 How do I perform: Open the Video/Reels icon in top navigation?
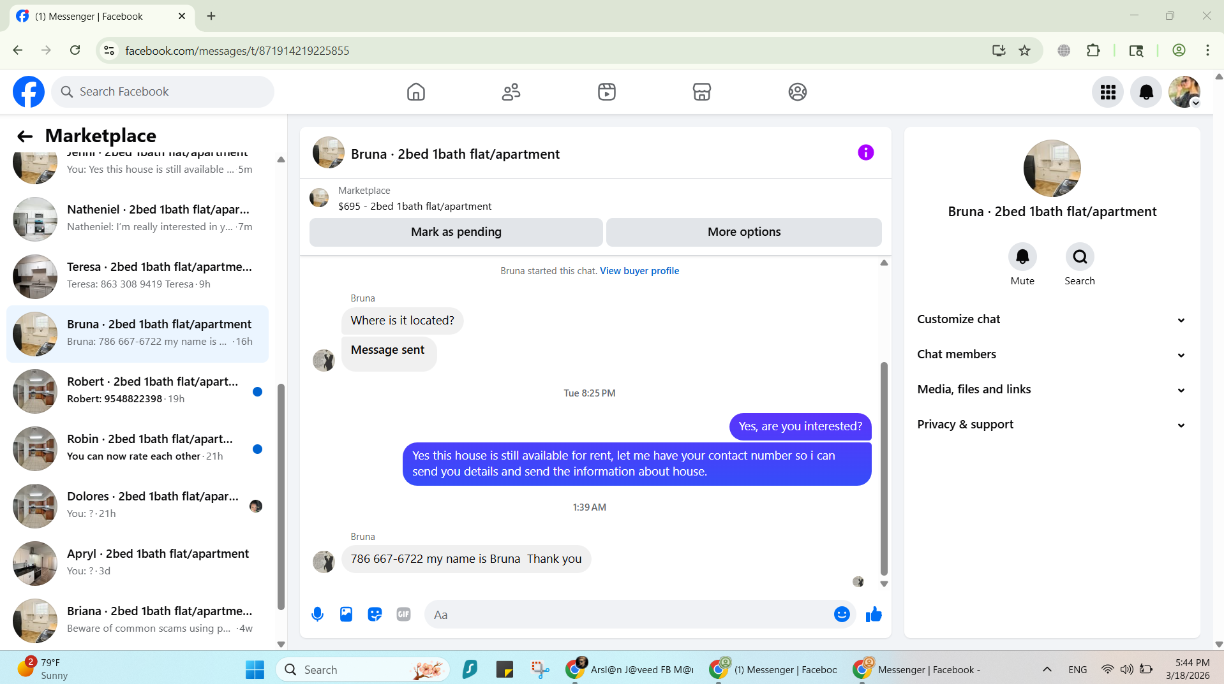[607, 92]
